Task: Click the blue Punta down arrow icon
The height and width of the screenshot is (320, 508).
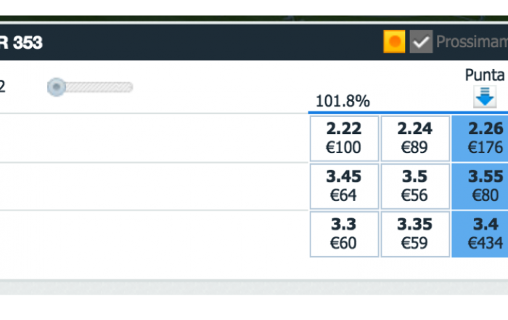Action: [485, 97]
